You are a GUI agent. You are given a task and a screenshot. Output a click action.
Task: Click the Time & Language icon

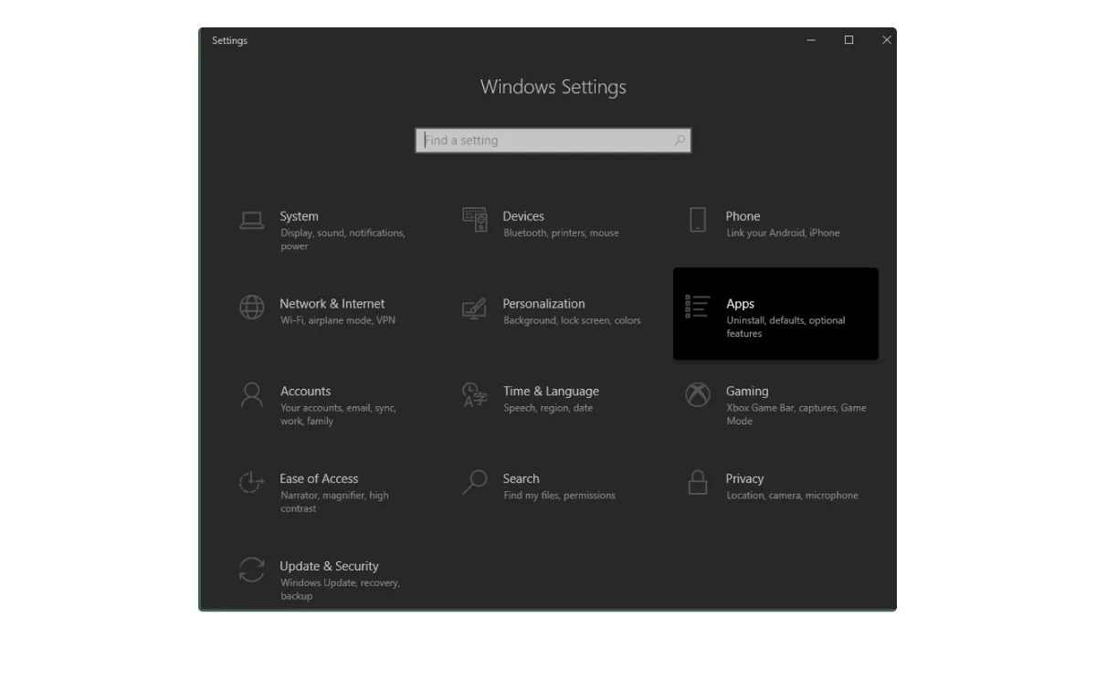pyautogui.click(x=475, y=395)
